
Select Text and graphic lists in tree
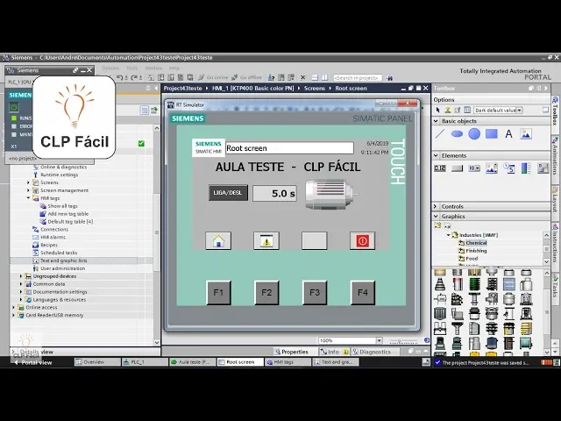64,260
